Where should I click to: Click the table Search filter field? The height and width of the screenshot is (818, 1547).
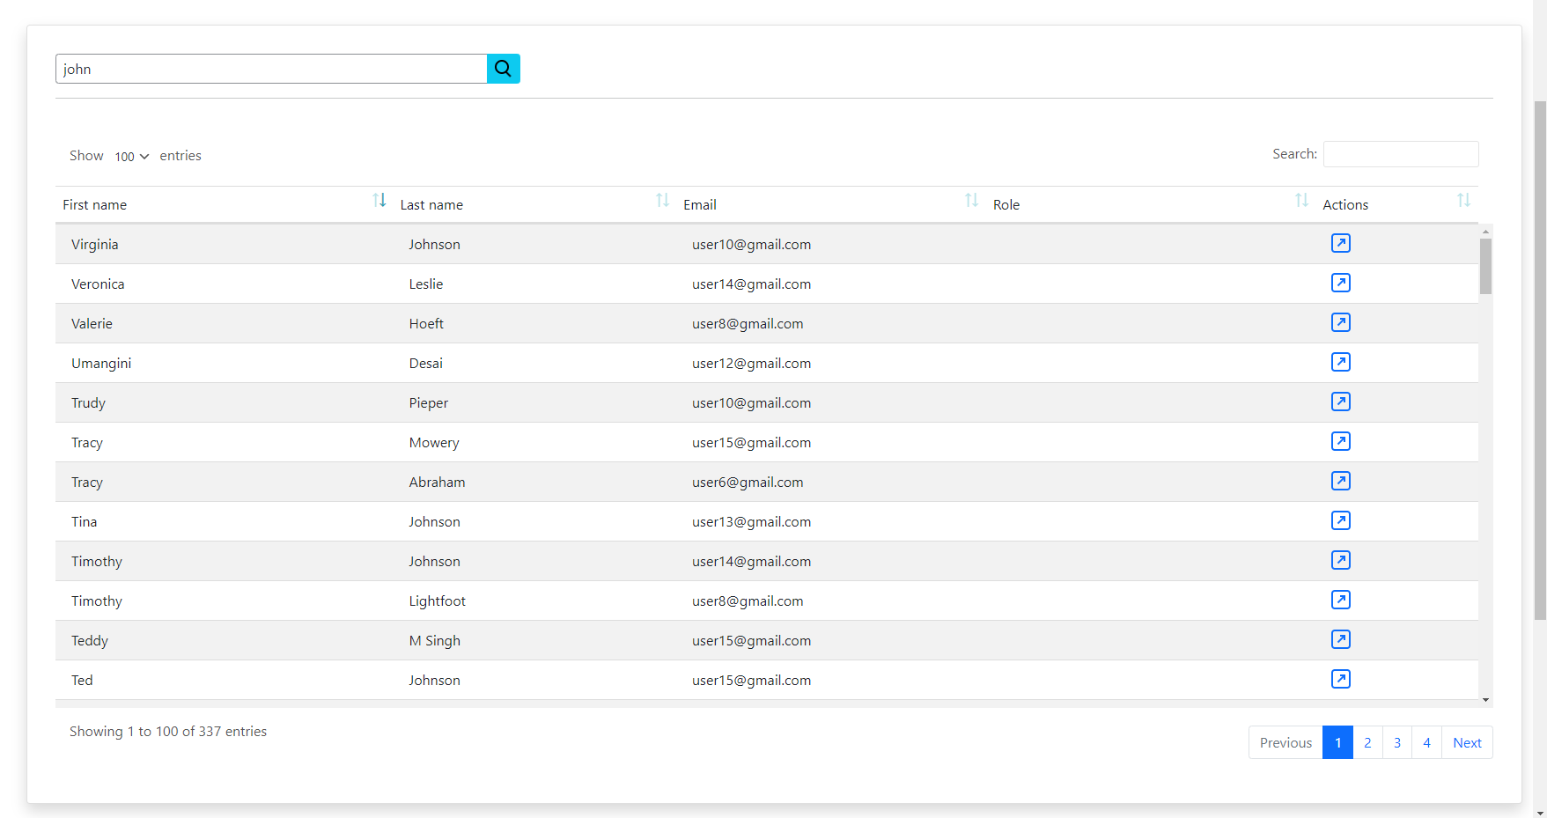(x=1401, y=154)
